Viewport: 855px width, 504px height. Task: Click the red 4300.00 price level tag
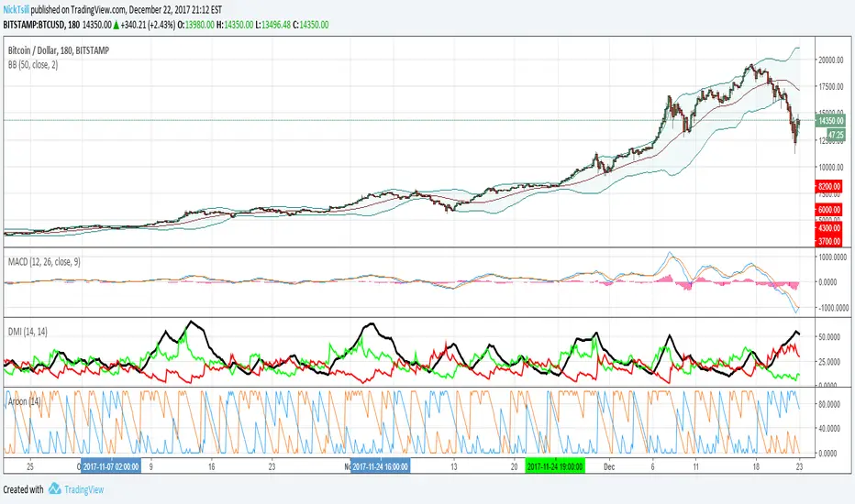tap(828, 228)
